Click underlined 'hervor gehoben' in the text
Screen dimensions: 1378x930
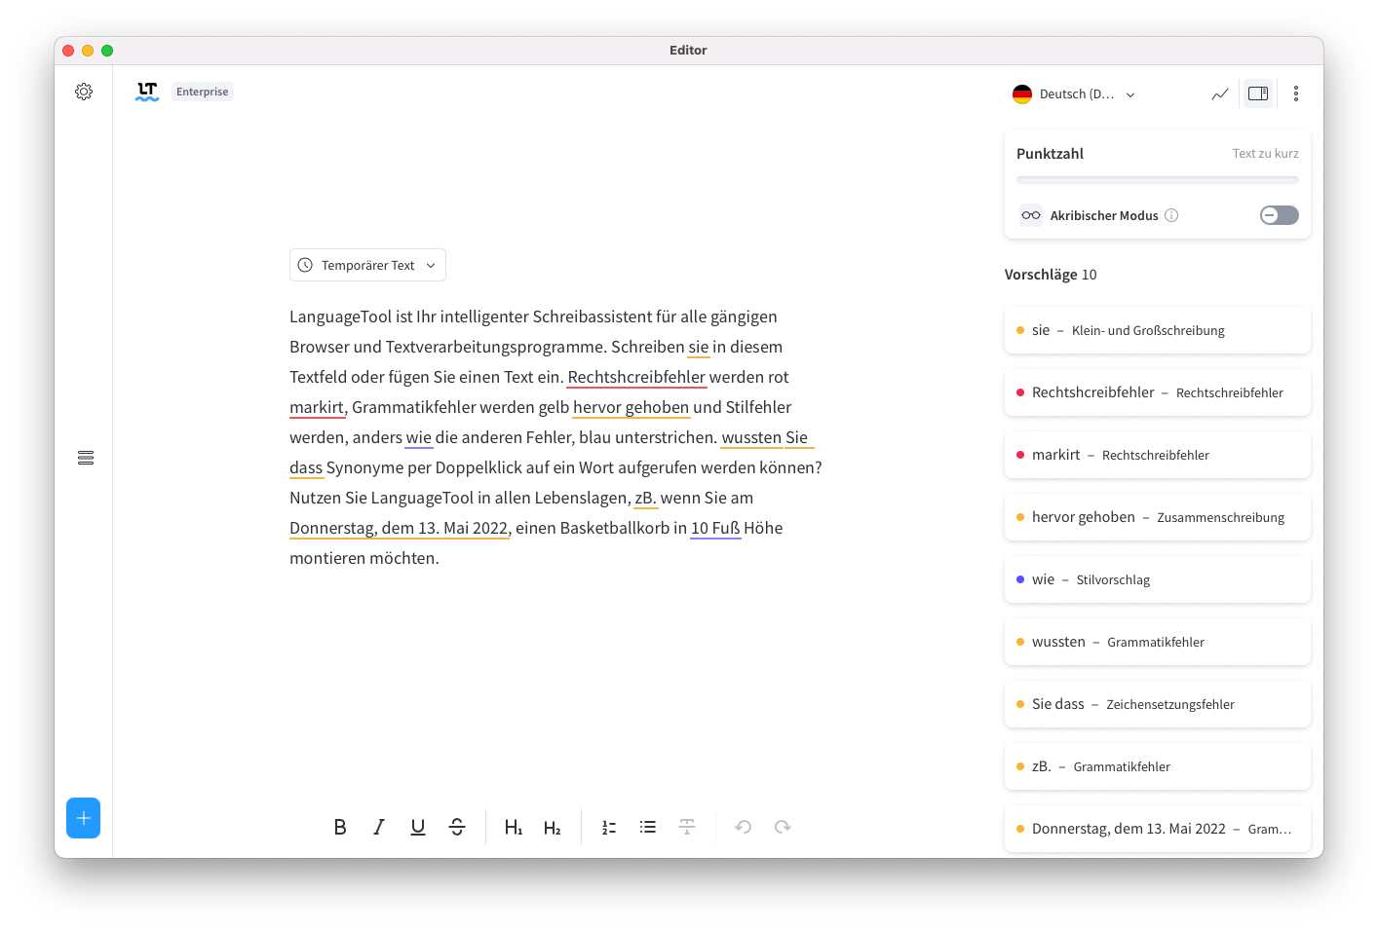coord(631,407)
